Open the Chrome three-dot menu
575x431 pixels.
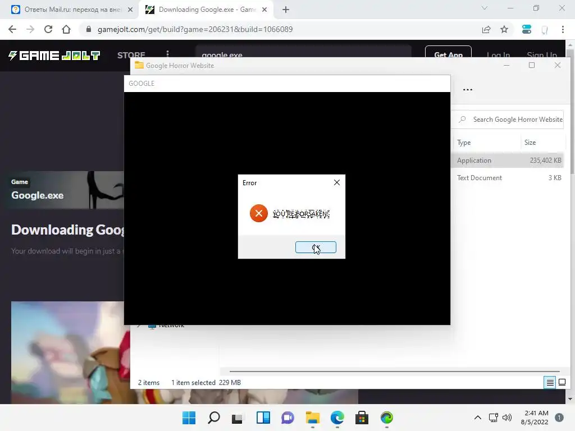coord(563,29)
